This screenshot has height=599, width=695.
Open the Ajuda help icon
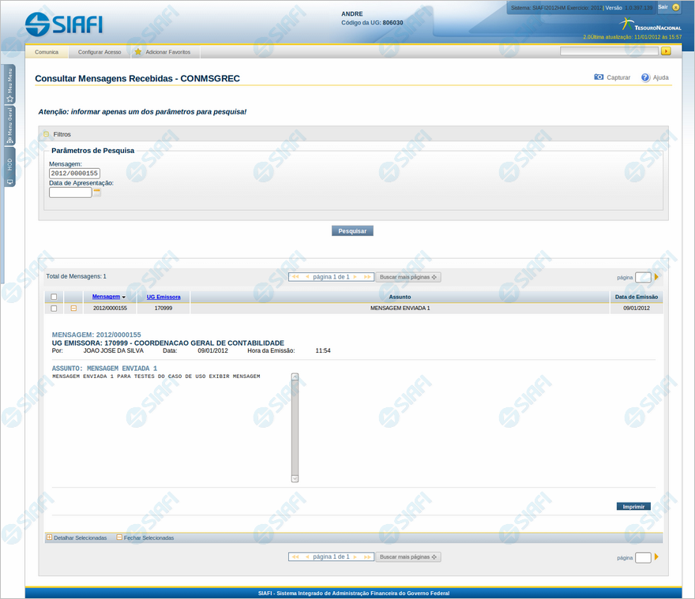point(645,77)
